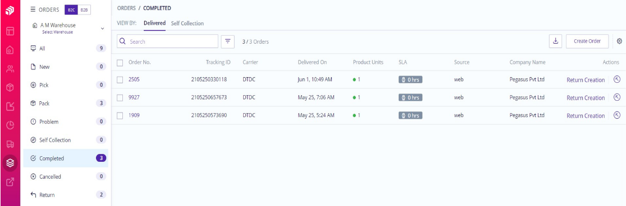Open order number 2505

coord(134,79)
